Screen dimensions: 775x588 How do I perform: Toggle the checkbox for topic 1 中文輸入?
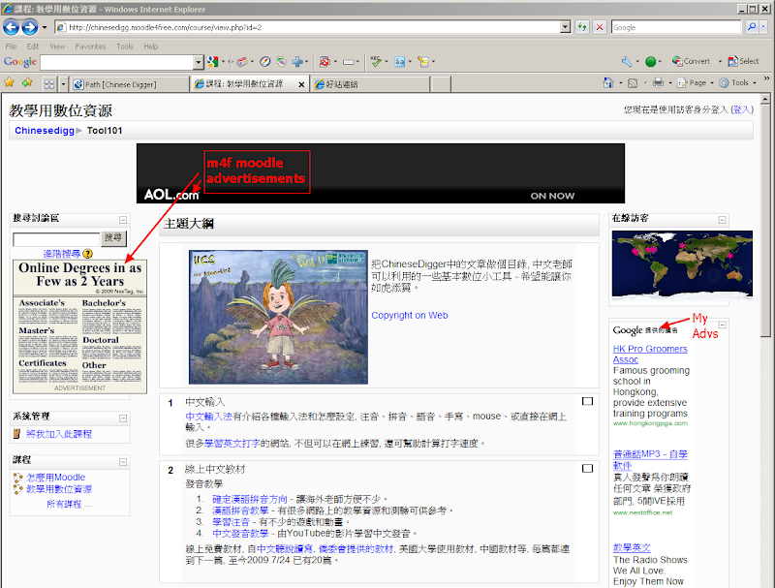point(587,401)
